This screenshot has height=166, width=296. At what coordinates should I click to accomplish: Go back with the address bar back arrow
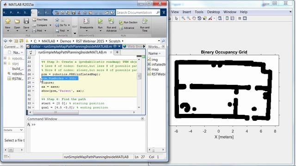(5, 41)
